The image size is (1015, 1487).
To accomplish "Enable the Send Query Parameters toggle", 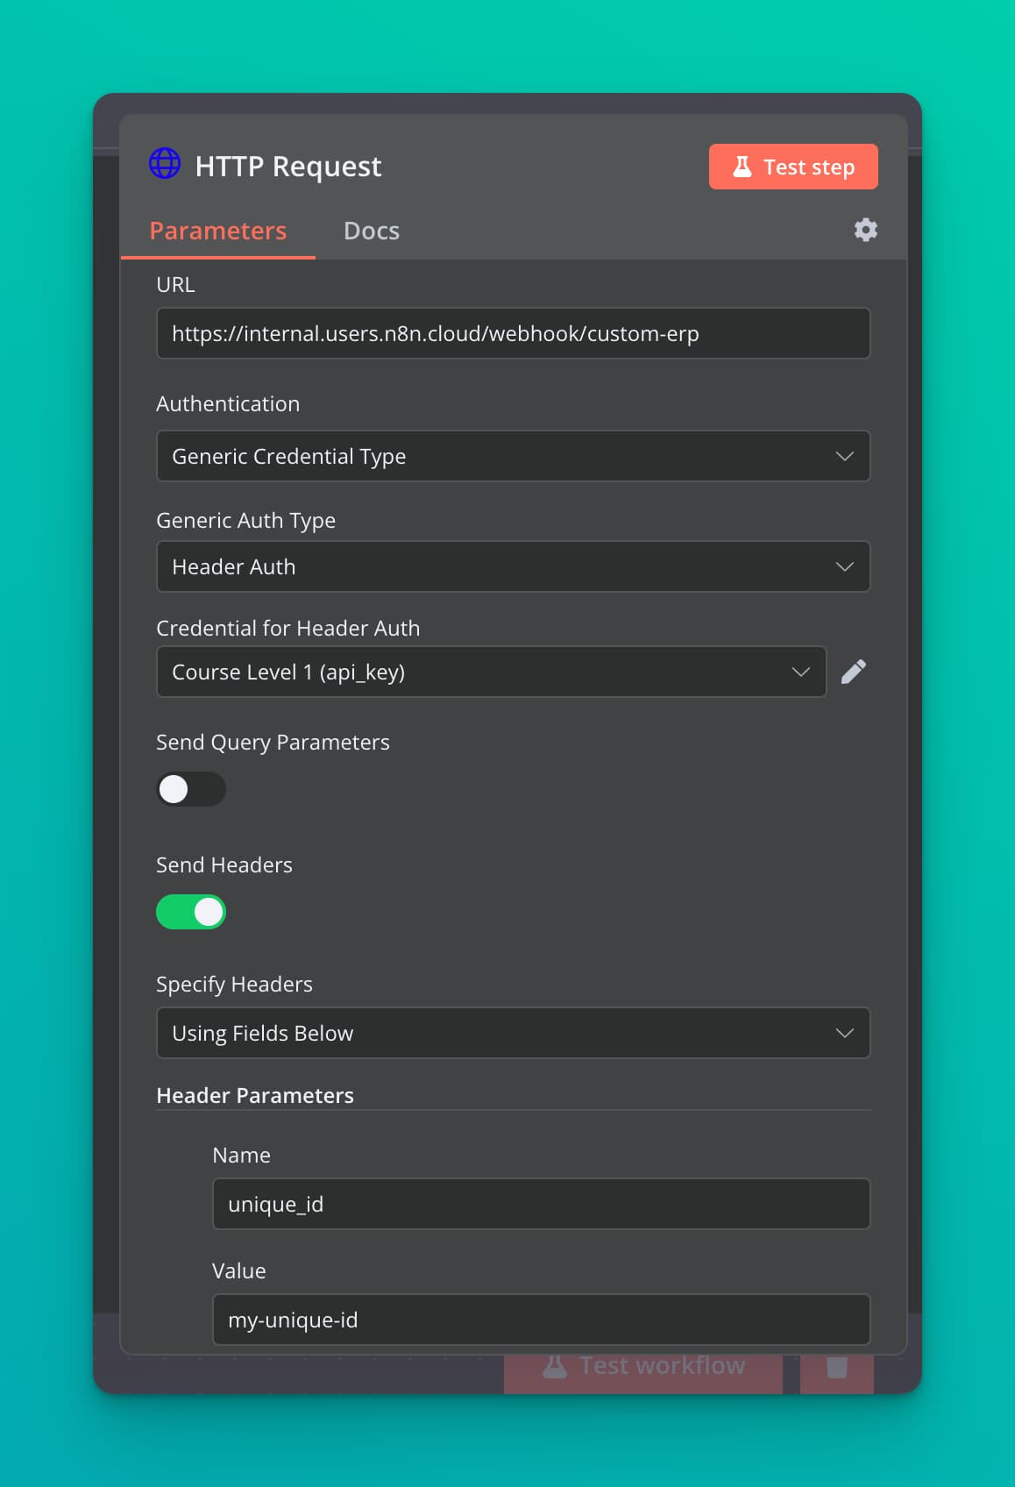I will [191, 789].
